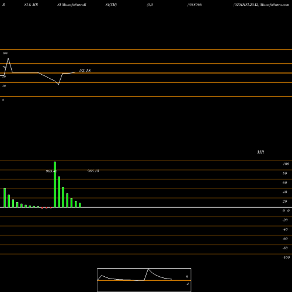Click the RSI value label 52.18
Screen dimensions: 292x292
[85, 71]
